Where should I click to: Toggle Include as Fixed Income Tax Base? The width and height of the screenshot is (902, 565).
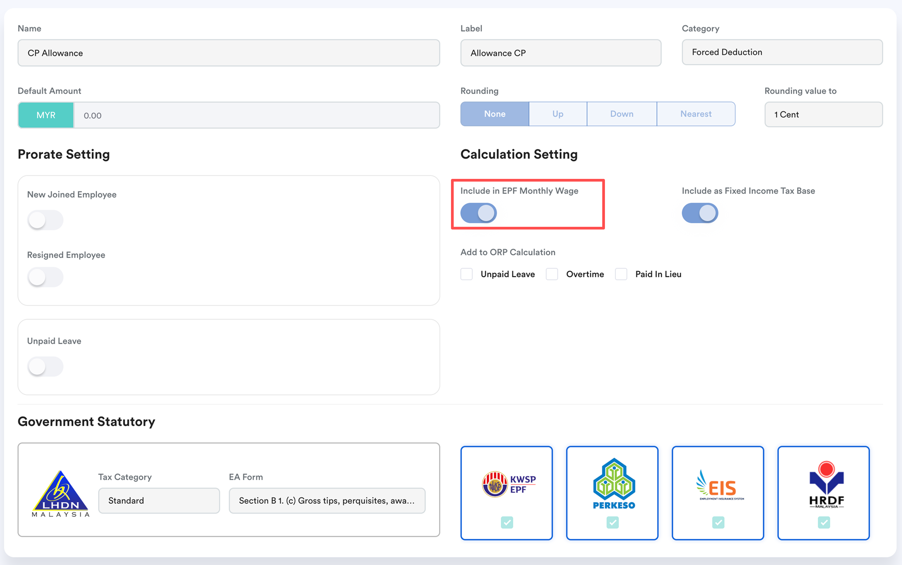(x=699, y=213)
